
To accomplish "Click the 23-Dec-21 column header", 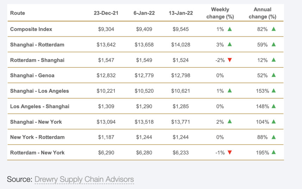I will [x=106, y=13].
